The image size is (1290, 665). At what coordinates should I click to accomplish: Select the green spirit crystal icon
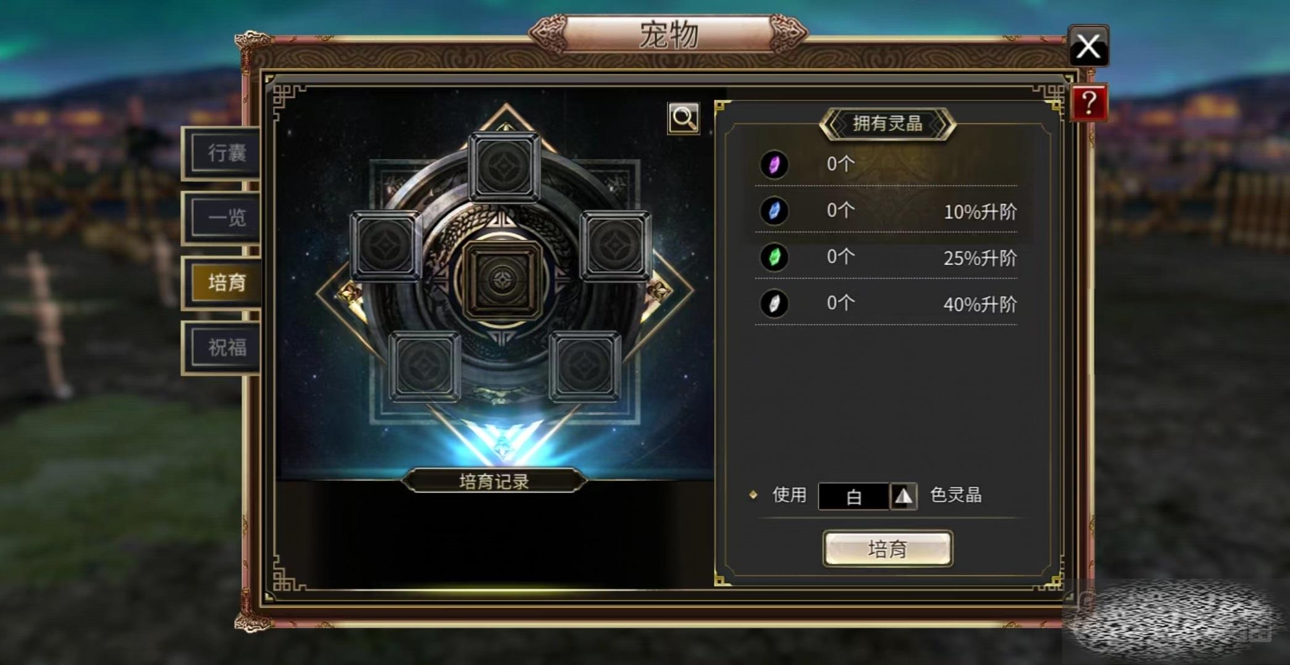[774, 257]
